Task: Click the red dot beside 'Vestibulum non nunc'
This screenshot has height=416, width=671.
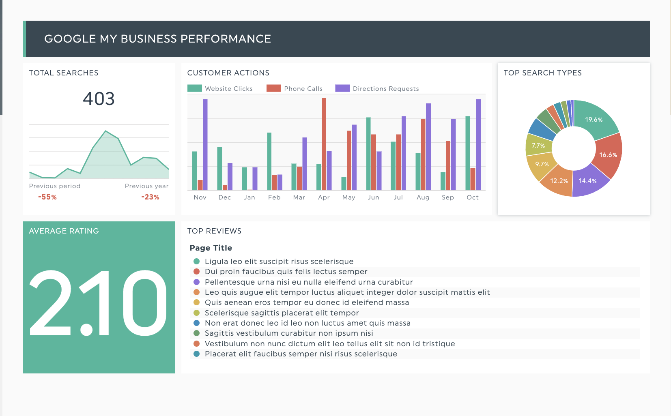Action: pyautogui.click(x=196, y=344)
